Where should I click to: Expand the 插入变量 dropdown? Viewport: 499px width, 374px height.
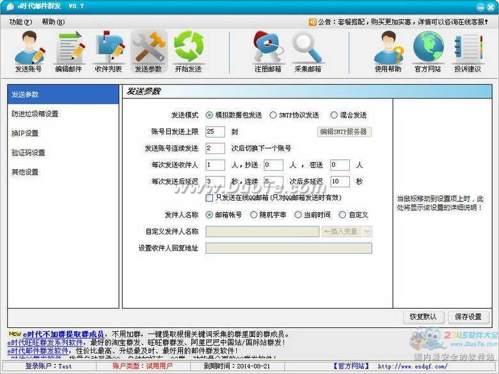point(367,231)
